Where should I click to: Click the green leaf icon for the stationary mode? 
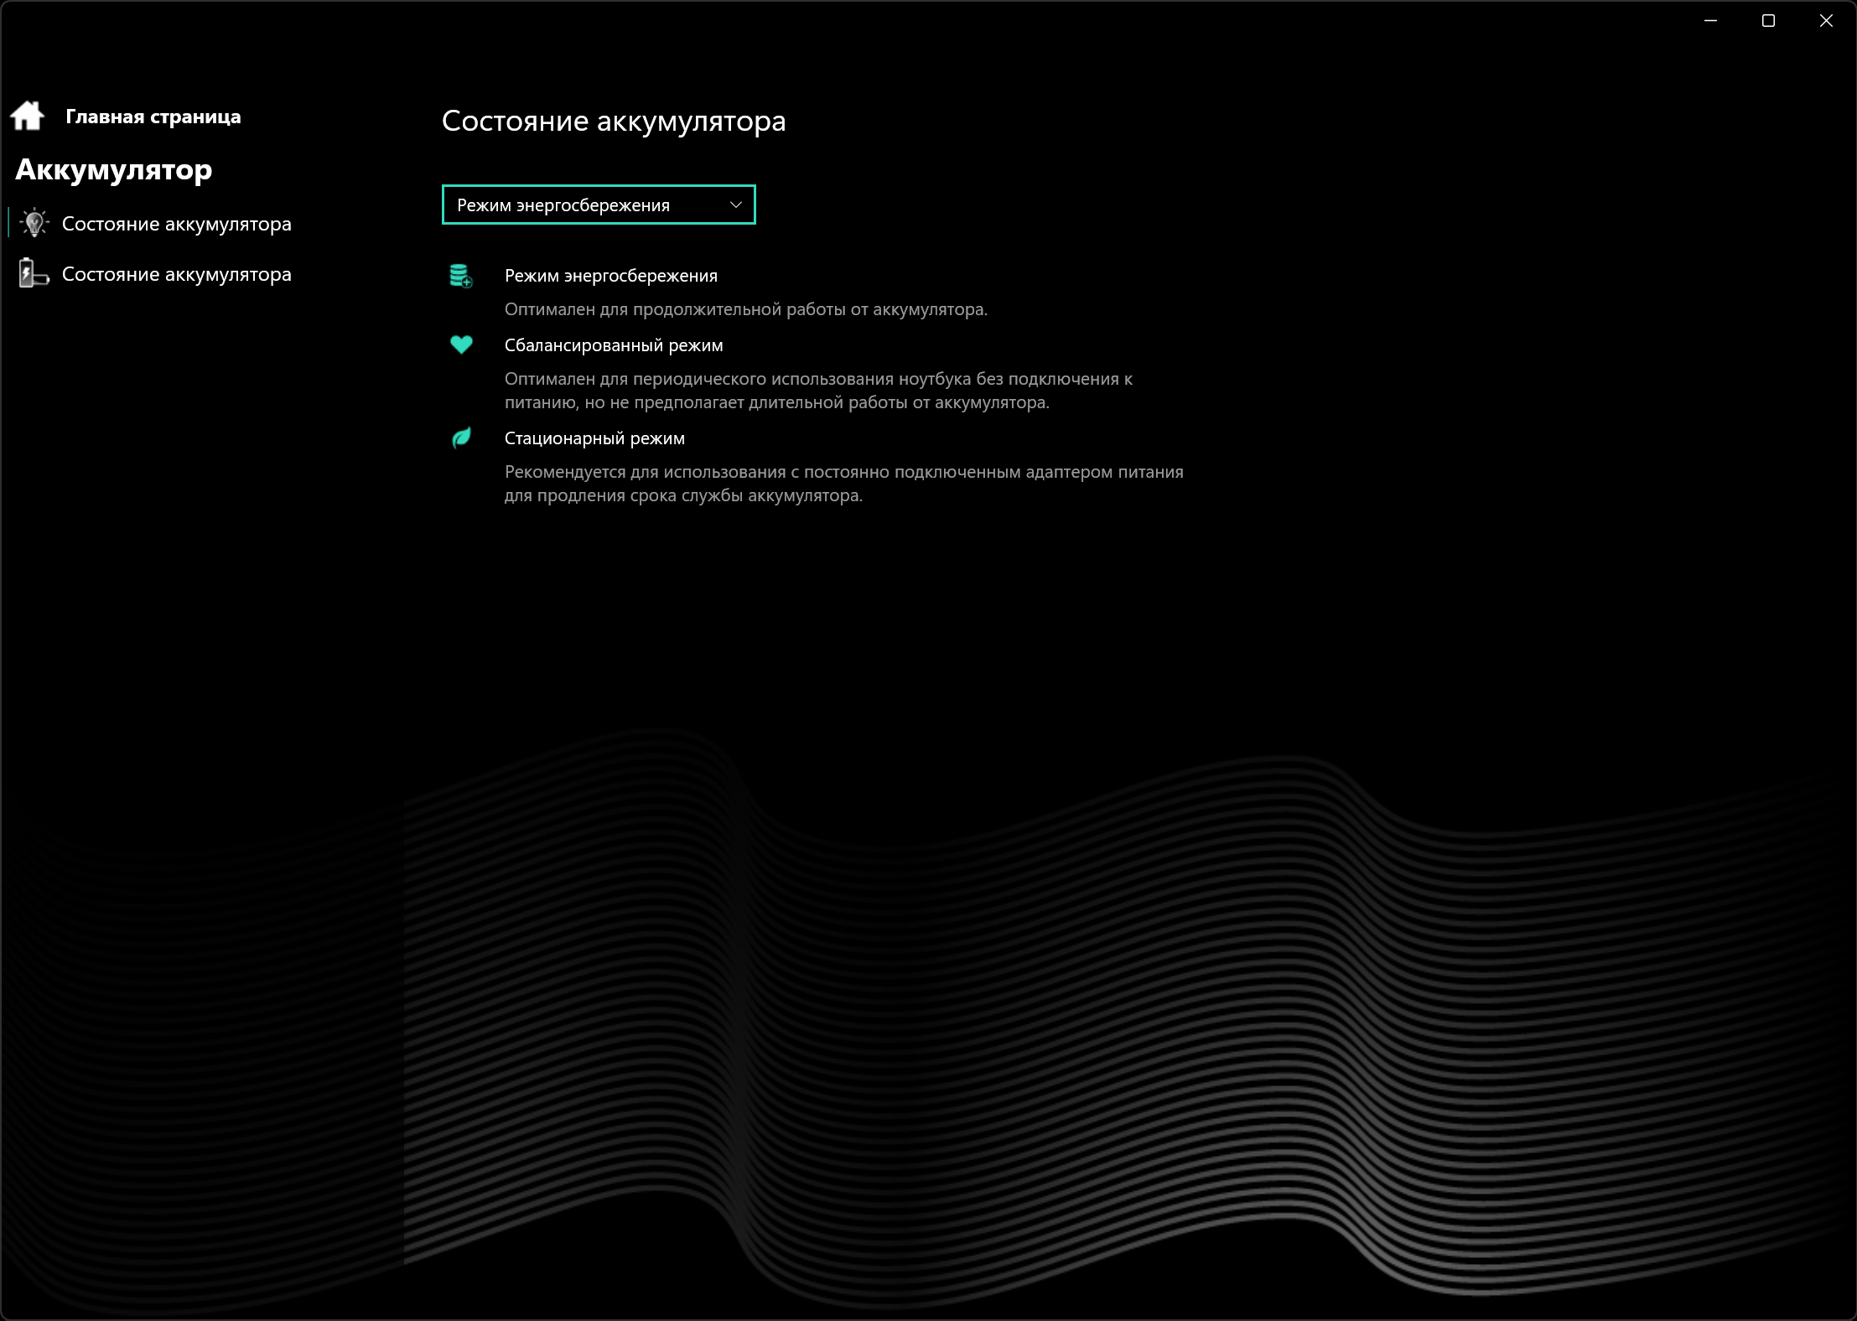point(461,438)
